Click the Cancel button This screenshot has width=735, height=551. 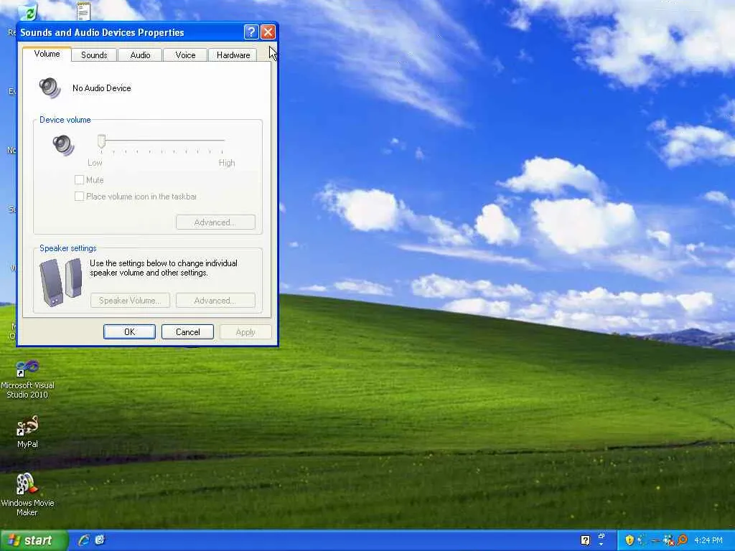pyautogui.click(x=187, y=331)
